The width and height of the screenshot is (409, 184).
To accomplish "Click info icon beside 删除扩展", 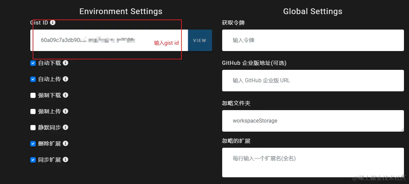I will pos(66,143).
